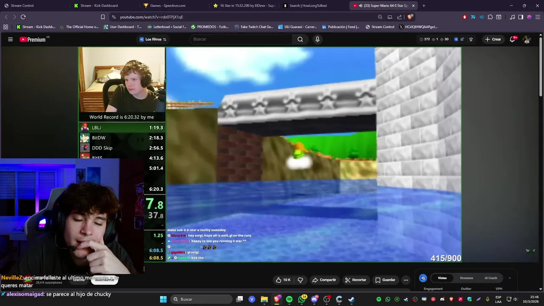The width and height of the screenshot is (544, 306).
Task: Close the Super Mario 64 0 Star tab
Action: 413,6
